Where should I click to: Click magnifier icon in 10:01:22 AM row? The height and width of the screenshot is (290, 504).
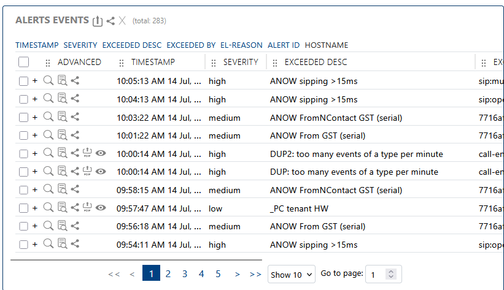[48, 135]
